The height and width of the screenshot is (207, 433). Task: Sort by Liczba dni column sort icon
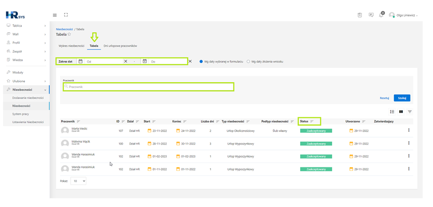tap(218, 121)
